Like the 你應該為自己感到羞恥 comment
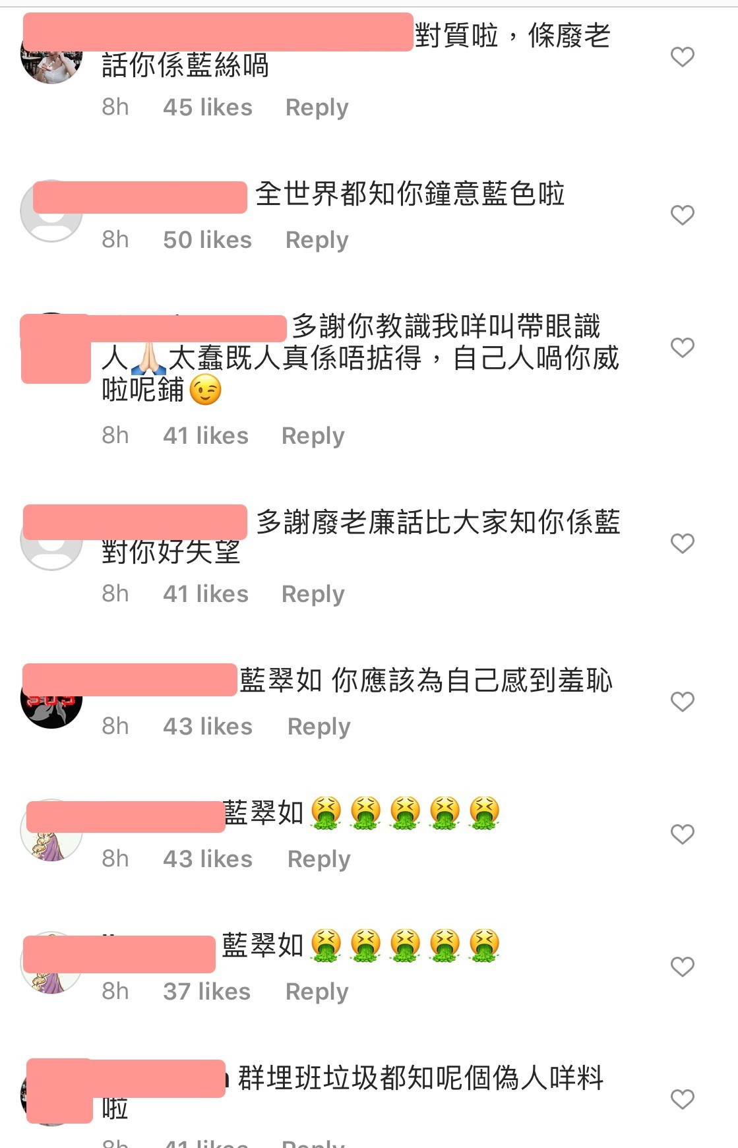This screenshot has width=738, height=1148. point(683,702)
